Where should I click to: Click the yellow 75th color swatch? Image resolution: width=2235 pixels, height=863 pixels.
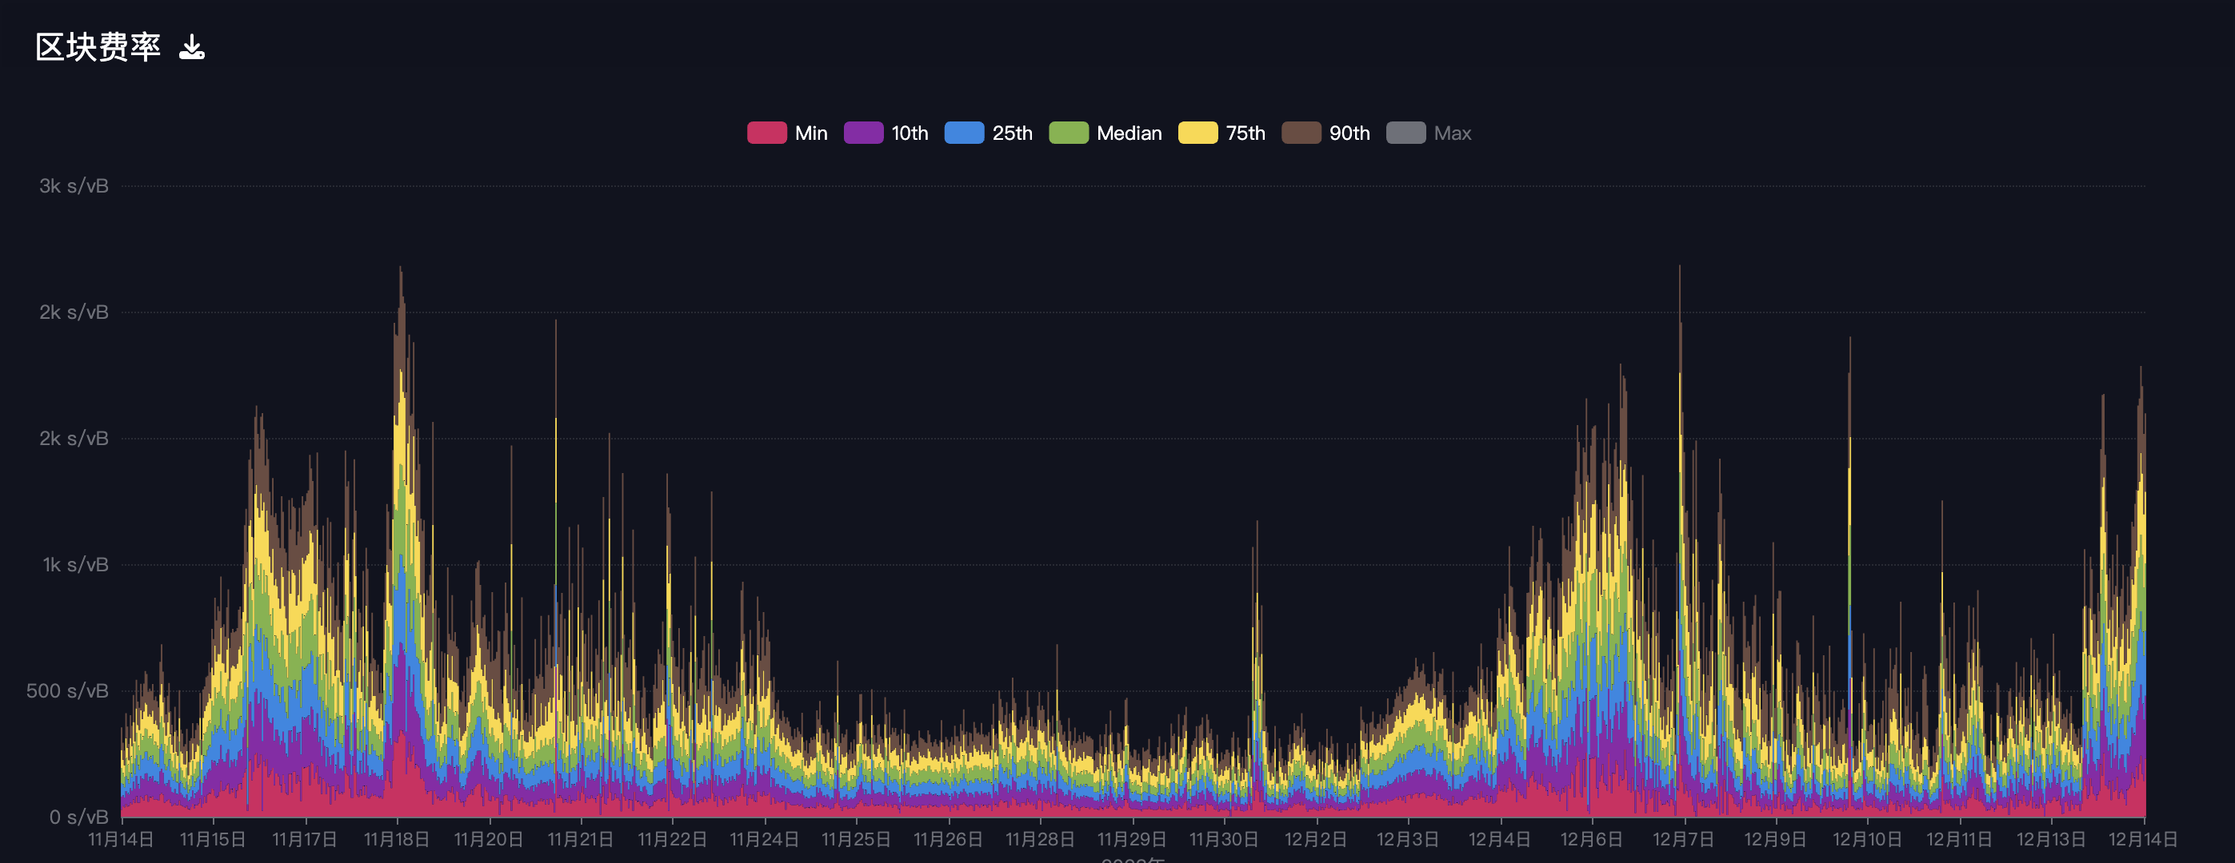click(x=1197, y=133)
